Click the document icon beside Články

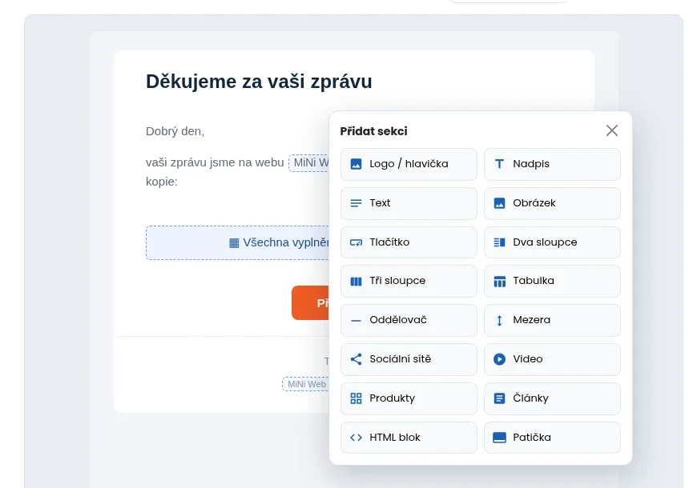coord(499,398)
